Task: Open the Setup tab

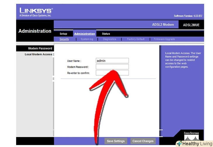Action: pos(63,34)
